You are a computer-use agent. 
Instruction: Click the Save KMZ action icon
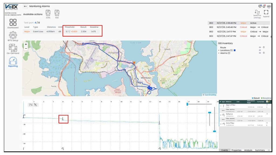point(57,12)
